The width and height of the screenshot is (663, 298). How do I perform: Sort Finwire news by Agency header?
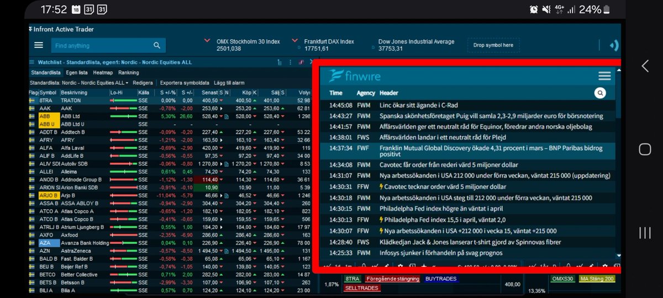click(366, 93)
